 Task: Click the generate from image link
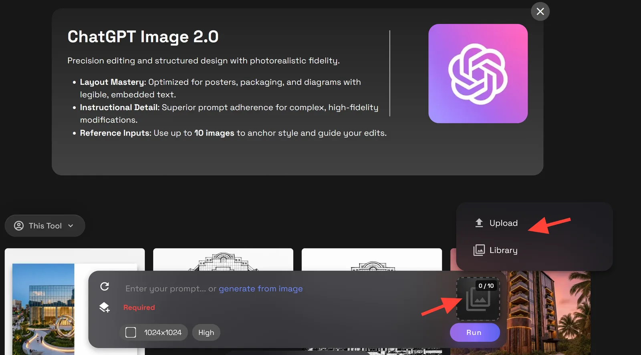click(x=261, y=289)
